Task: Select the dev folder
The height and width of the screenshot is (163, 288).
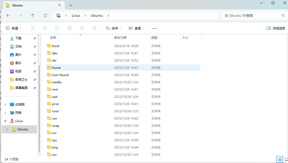Action: pos(55,53)
